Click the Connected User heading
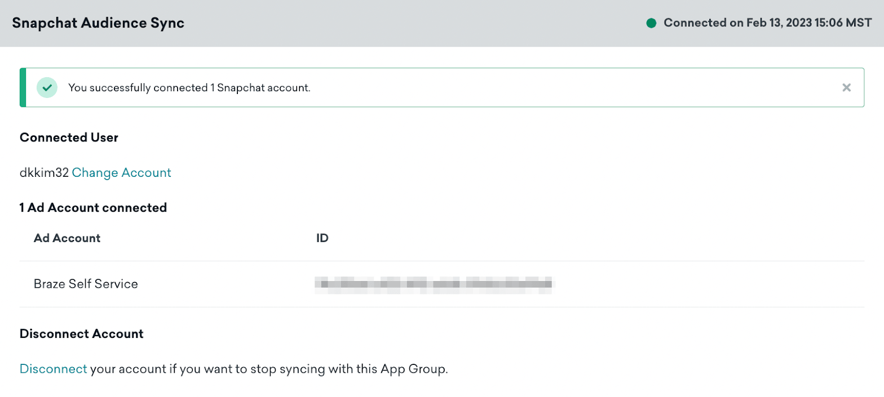884x397 pixels. click(x=69, y=138)
